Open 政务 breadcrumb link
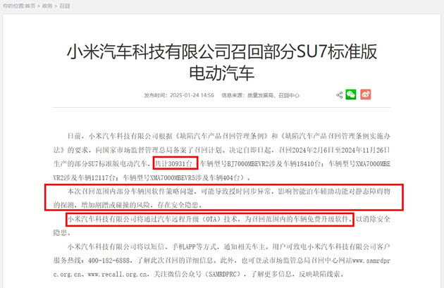Viewport: 444px width, 288px height. pyautogui.click(x=47, y=6)
